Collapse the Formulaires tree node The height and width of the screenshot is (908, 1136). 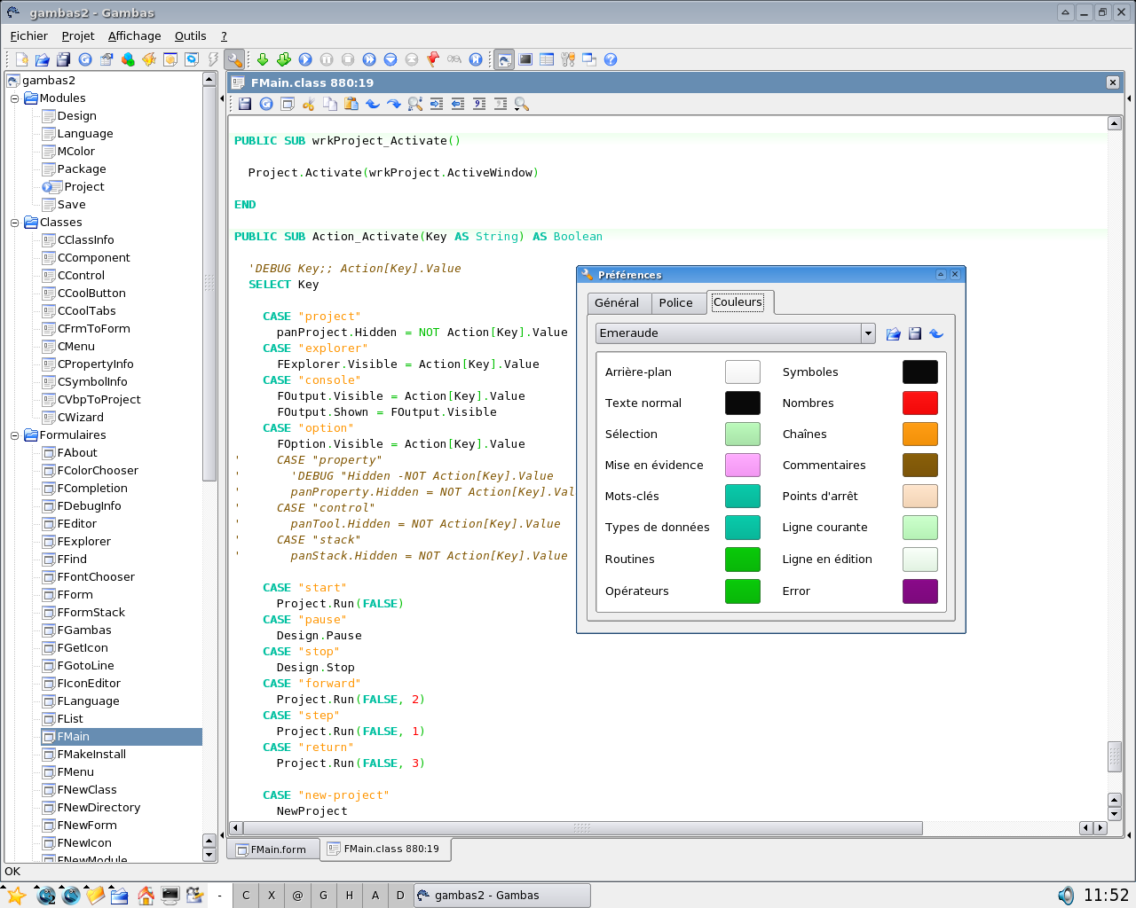pos(15,435)
